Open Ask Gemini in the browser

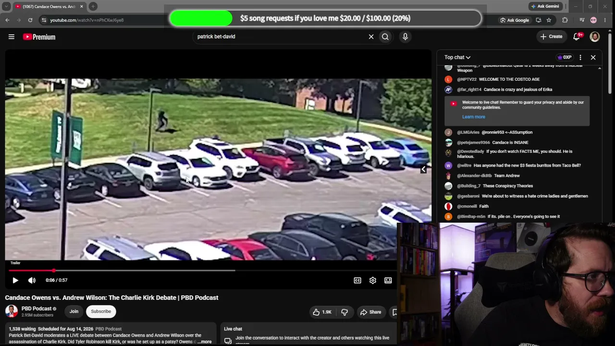[x=545, y=6]
